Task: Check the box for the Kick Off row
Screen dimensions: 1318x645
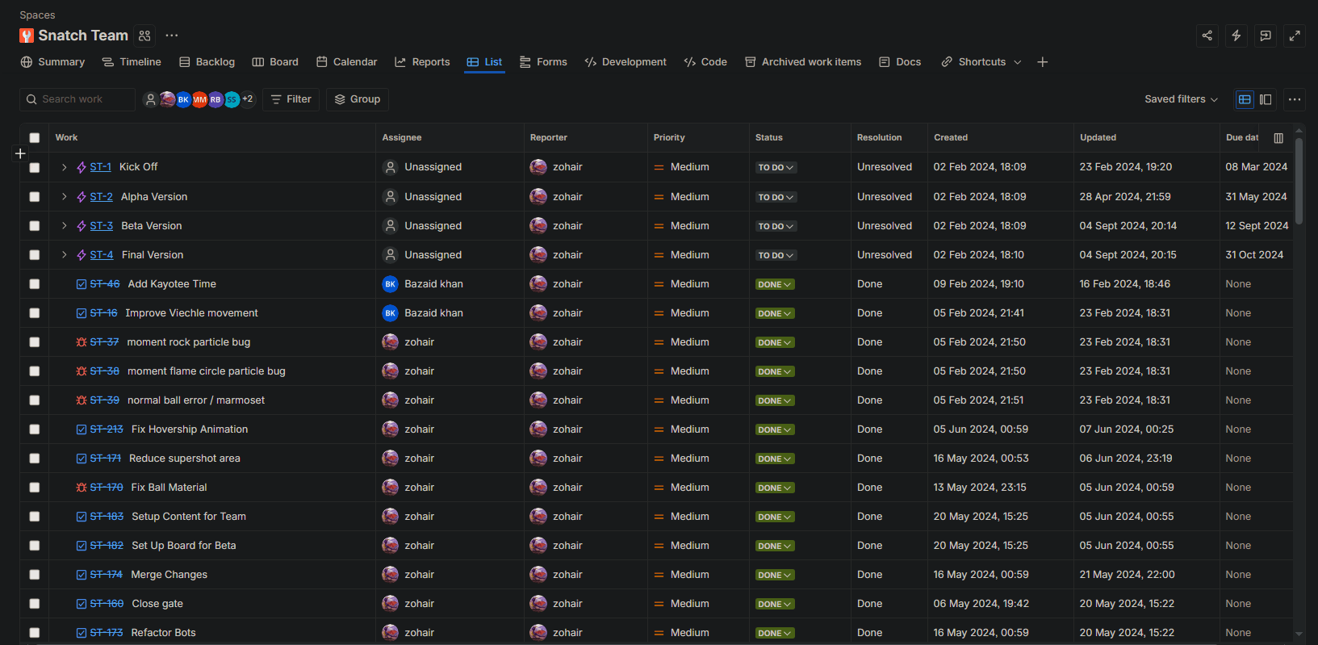Action: coord(35,168)
